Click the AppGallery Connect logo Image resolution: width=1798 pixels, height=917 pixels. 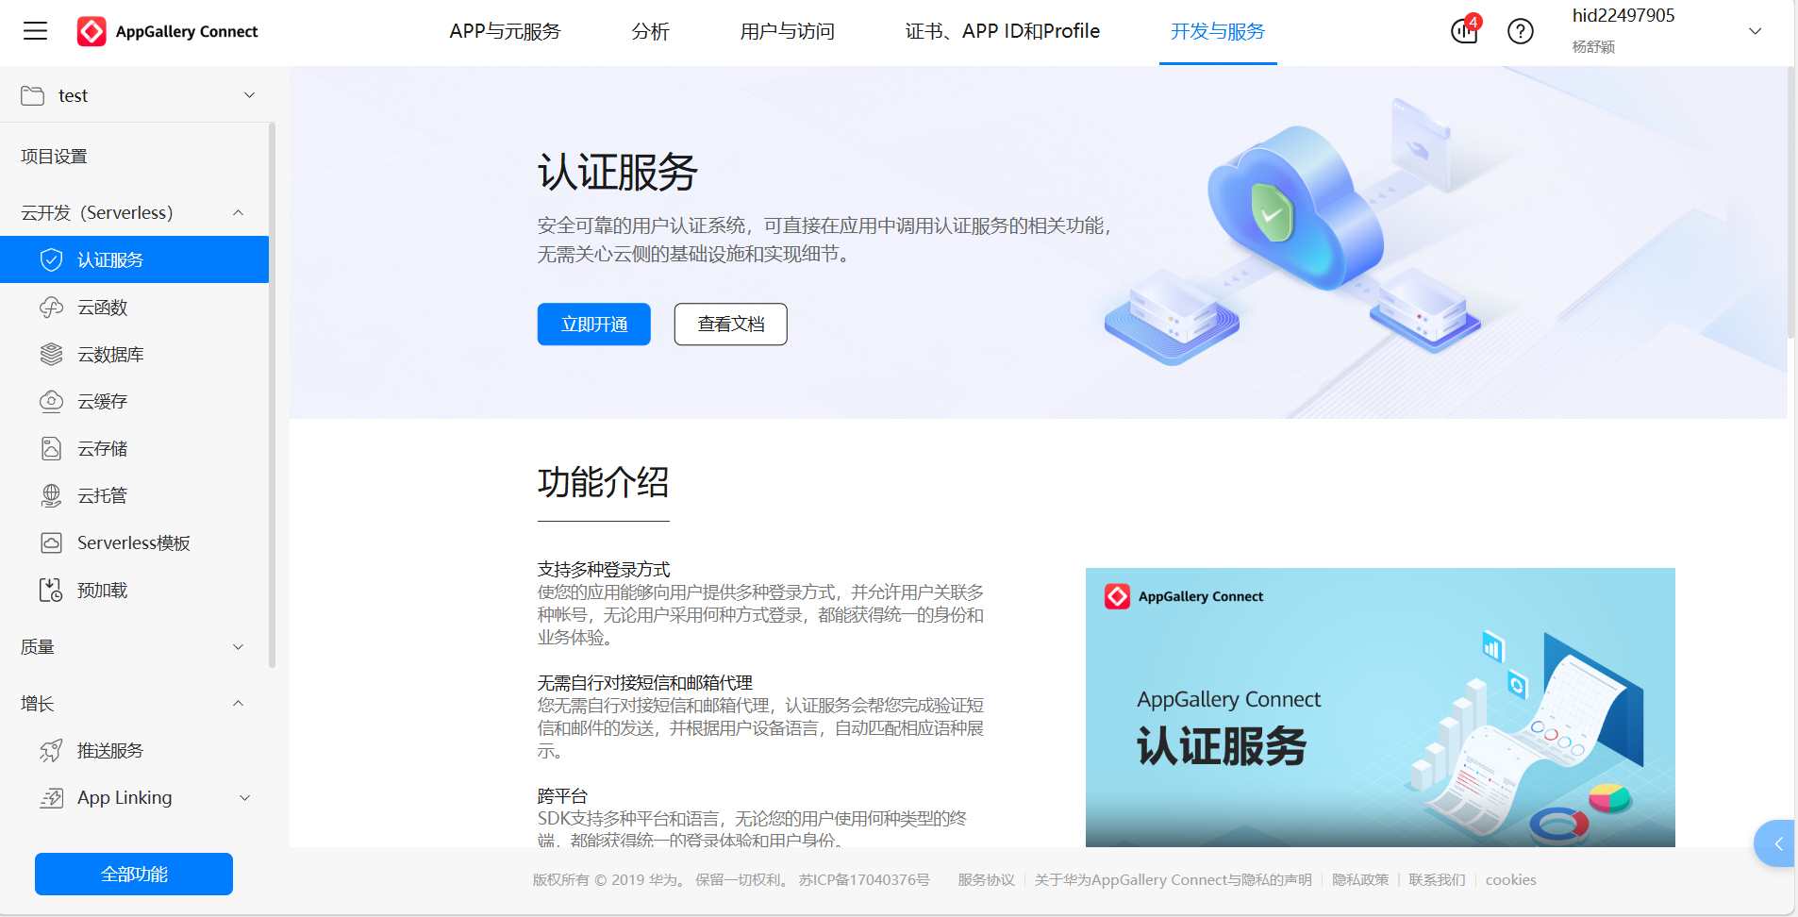click(x=167, y=31)
